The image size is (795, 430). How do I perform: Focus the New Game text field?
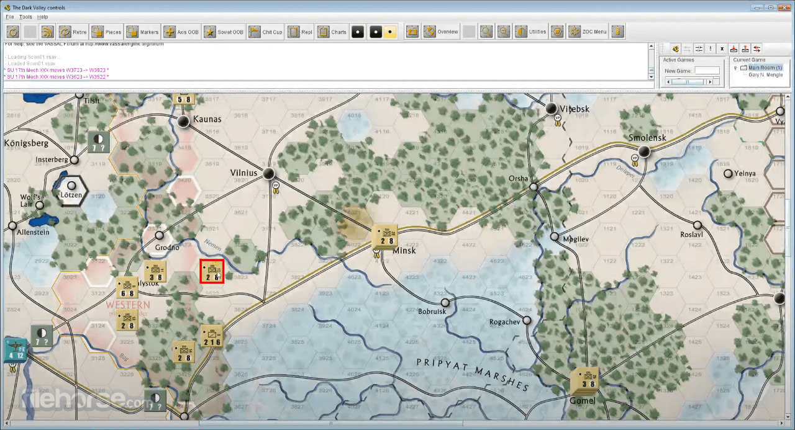[x=707, y=71]
